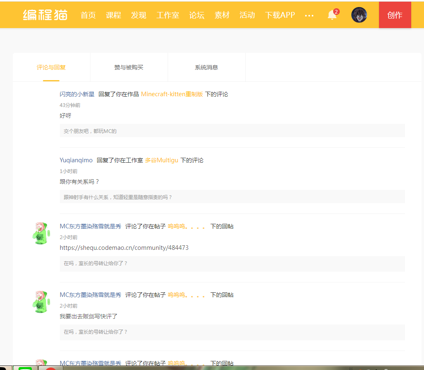Open user 闪亮的小新星 profile link
The height and width of the screenshot is (370, 424).
click(77, 94)
